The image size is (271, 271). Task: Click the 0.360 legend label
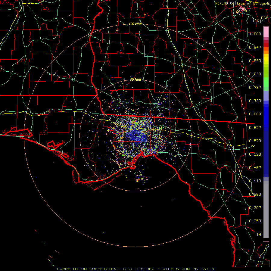[255, 195]
